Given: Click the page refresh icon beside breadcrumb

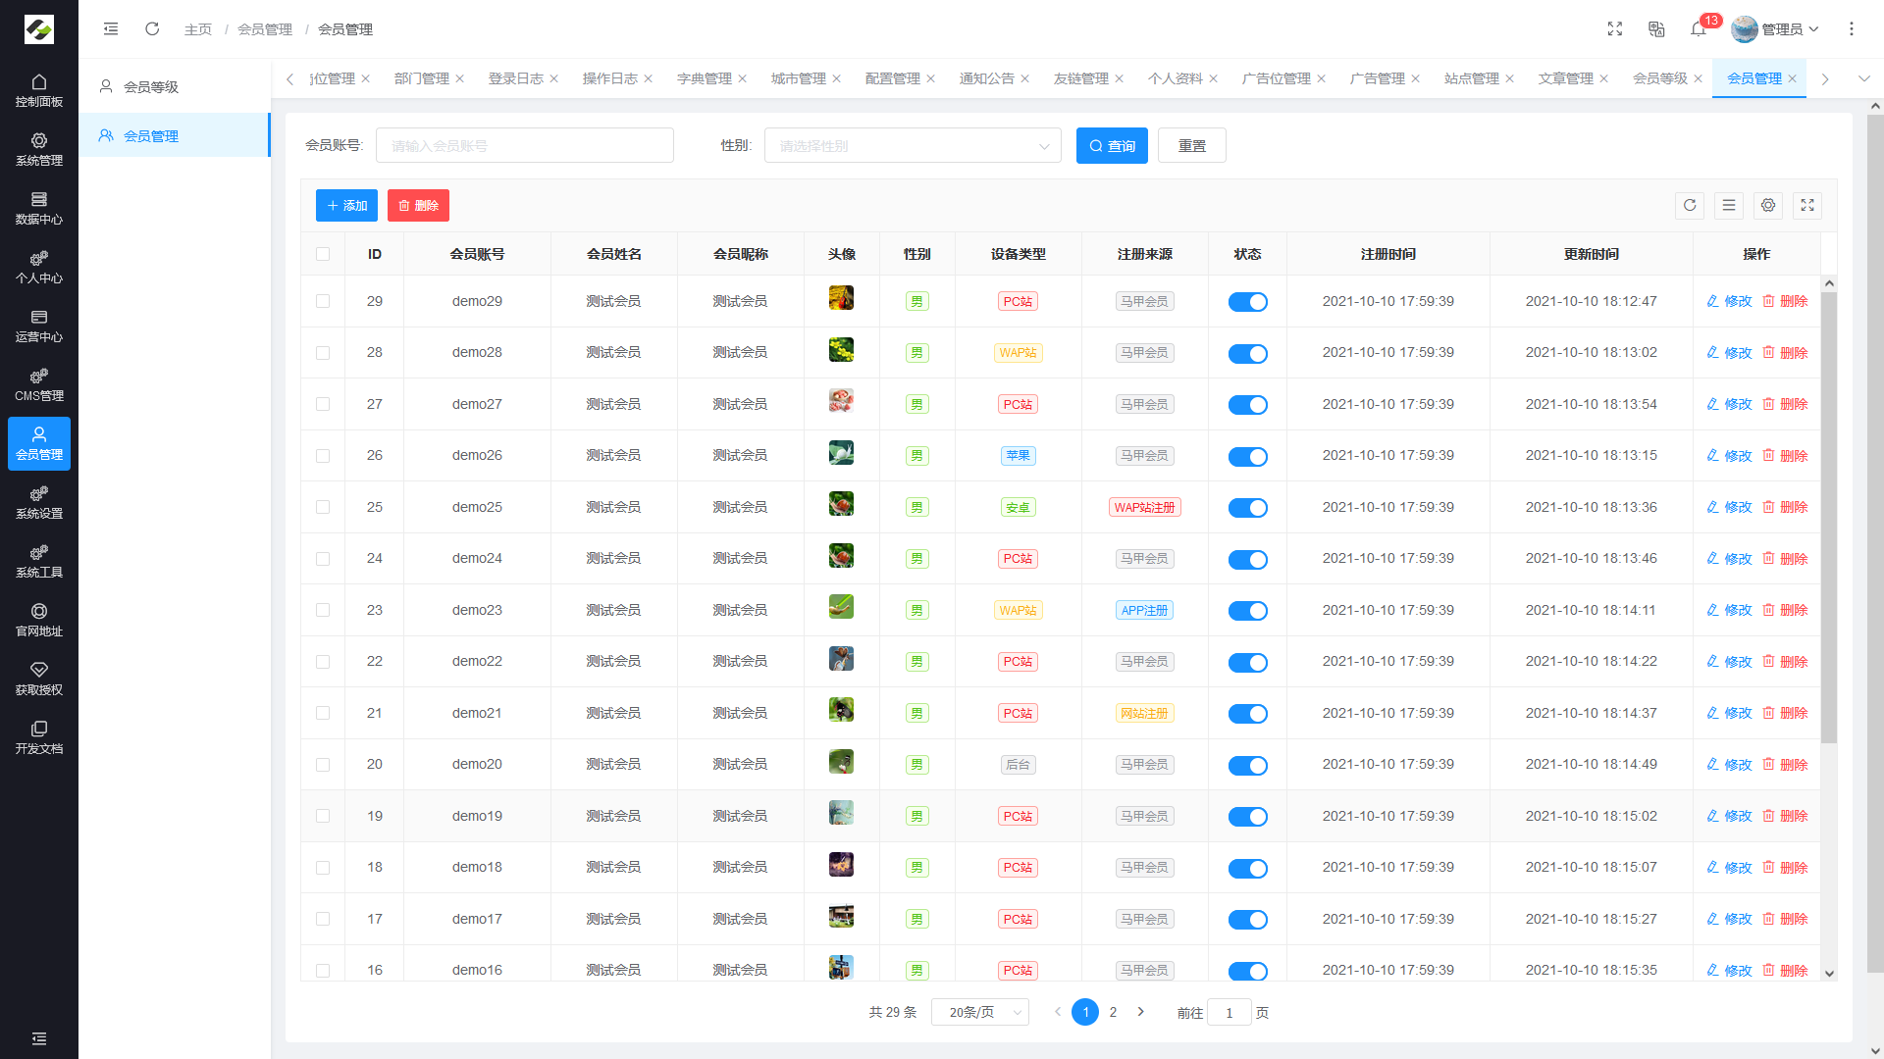Looking at the screenshot, I should pyautogui.click(x=152, y=29).
